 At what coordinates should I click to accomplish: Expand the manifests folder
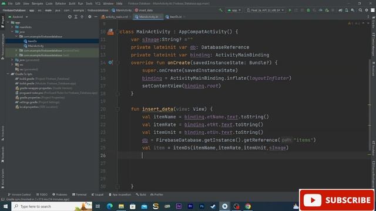[x=12, y=27]
